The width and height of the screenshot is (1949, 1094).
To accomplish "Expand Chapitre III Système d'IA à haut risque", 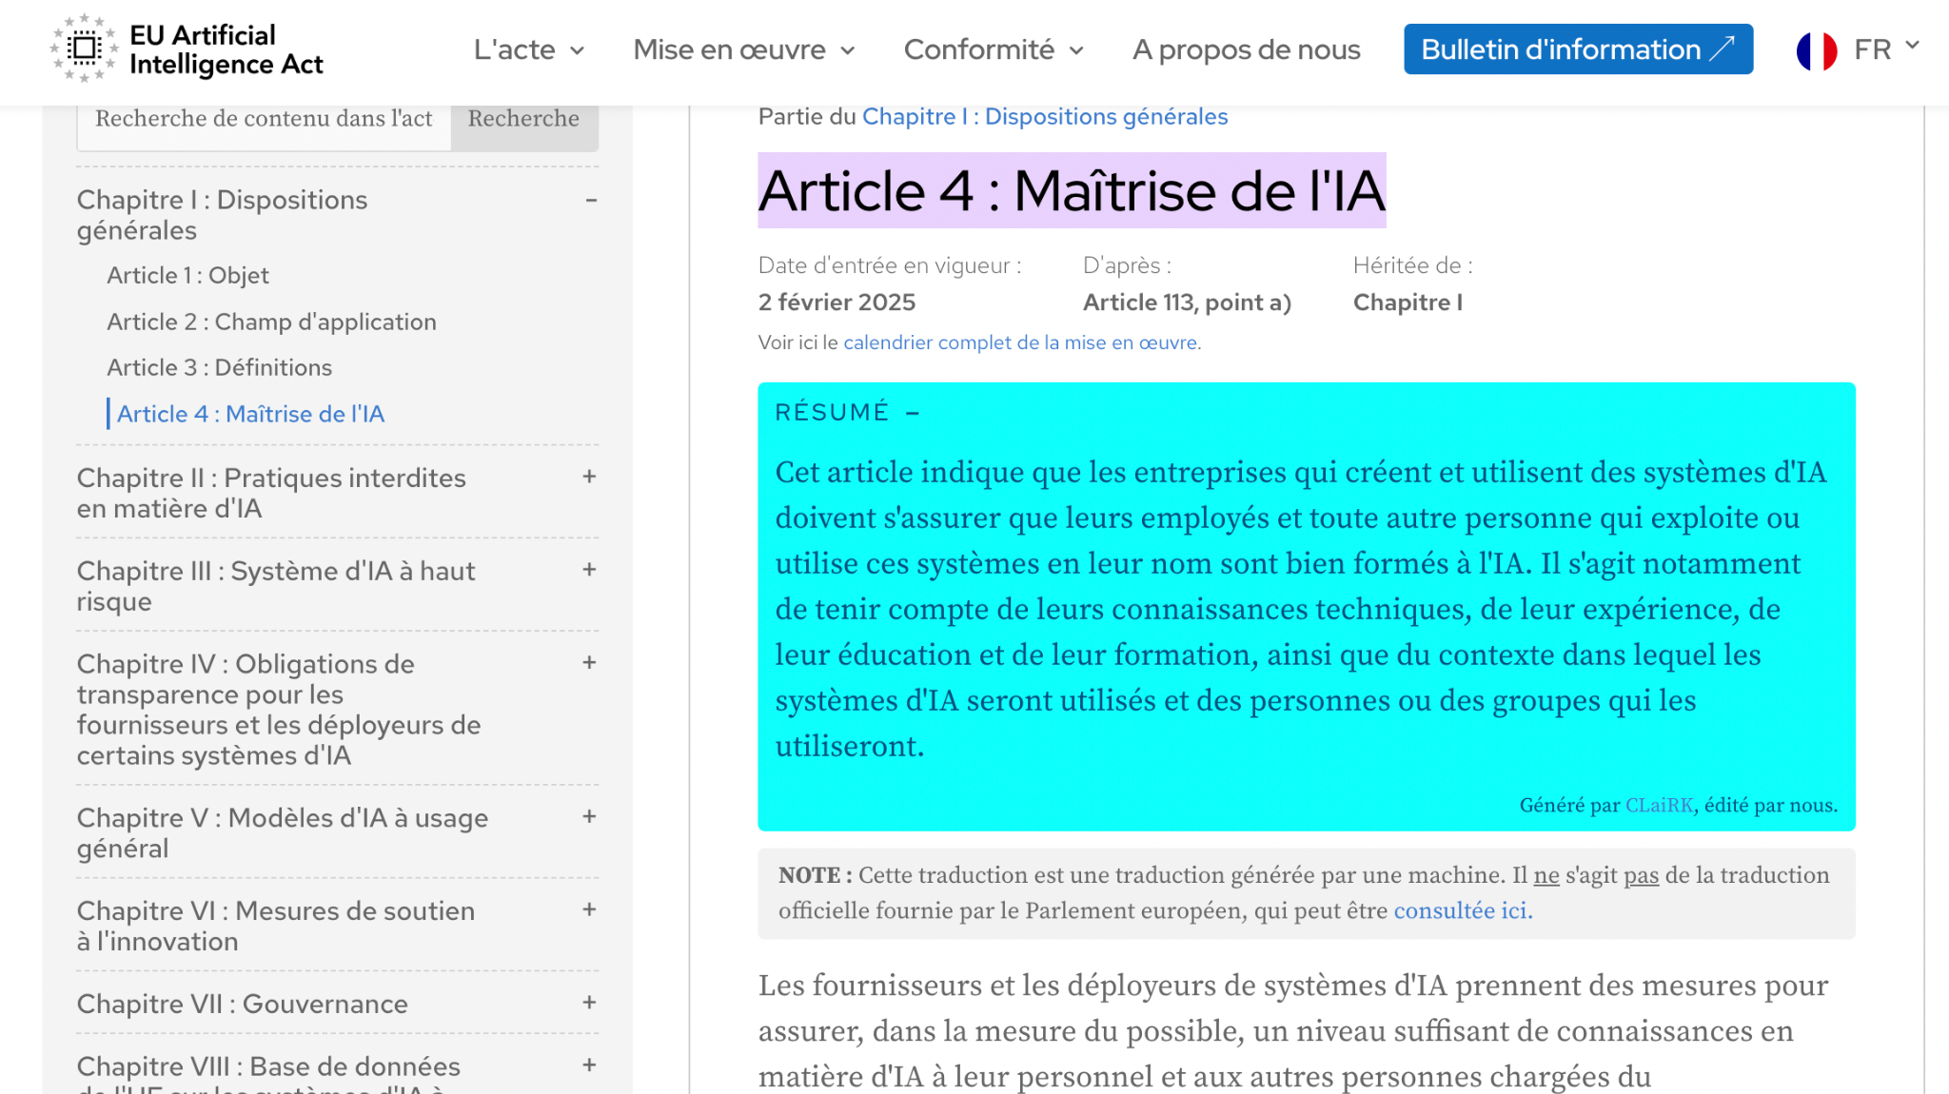I will (x=589, y=570).
